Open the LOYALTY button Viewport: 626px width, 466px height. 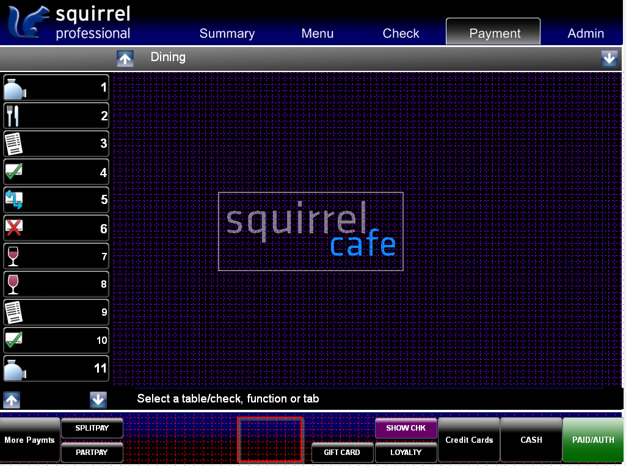(x=406, y=453)
